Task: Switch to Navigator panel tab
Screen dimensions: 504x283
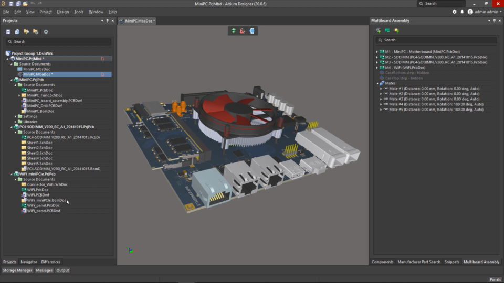Action: (28, 262)
